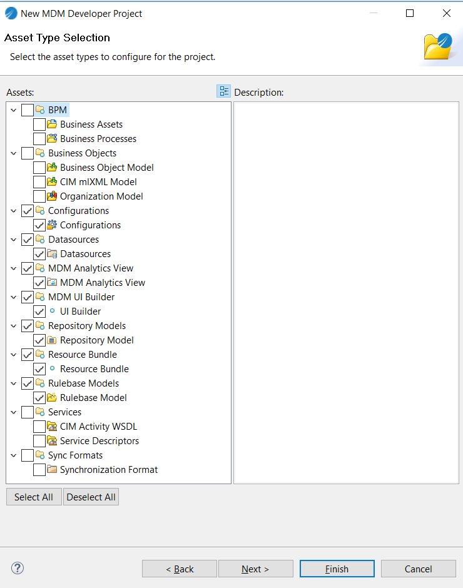Select the Business Processes tree label
The image size is (463, 588).
[98, 139]
